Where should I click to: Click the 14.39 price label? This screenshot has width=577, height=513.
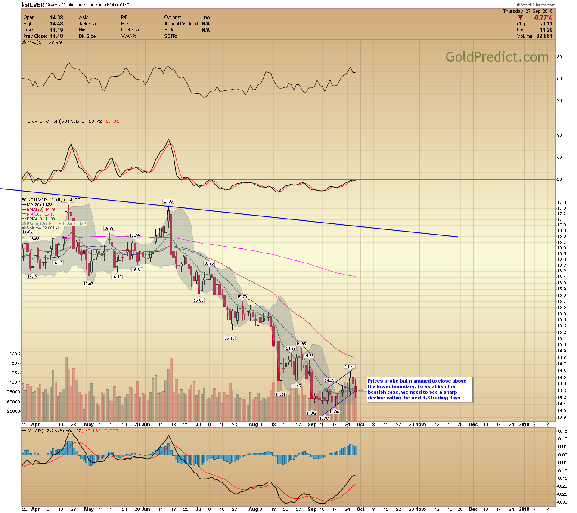329,380
